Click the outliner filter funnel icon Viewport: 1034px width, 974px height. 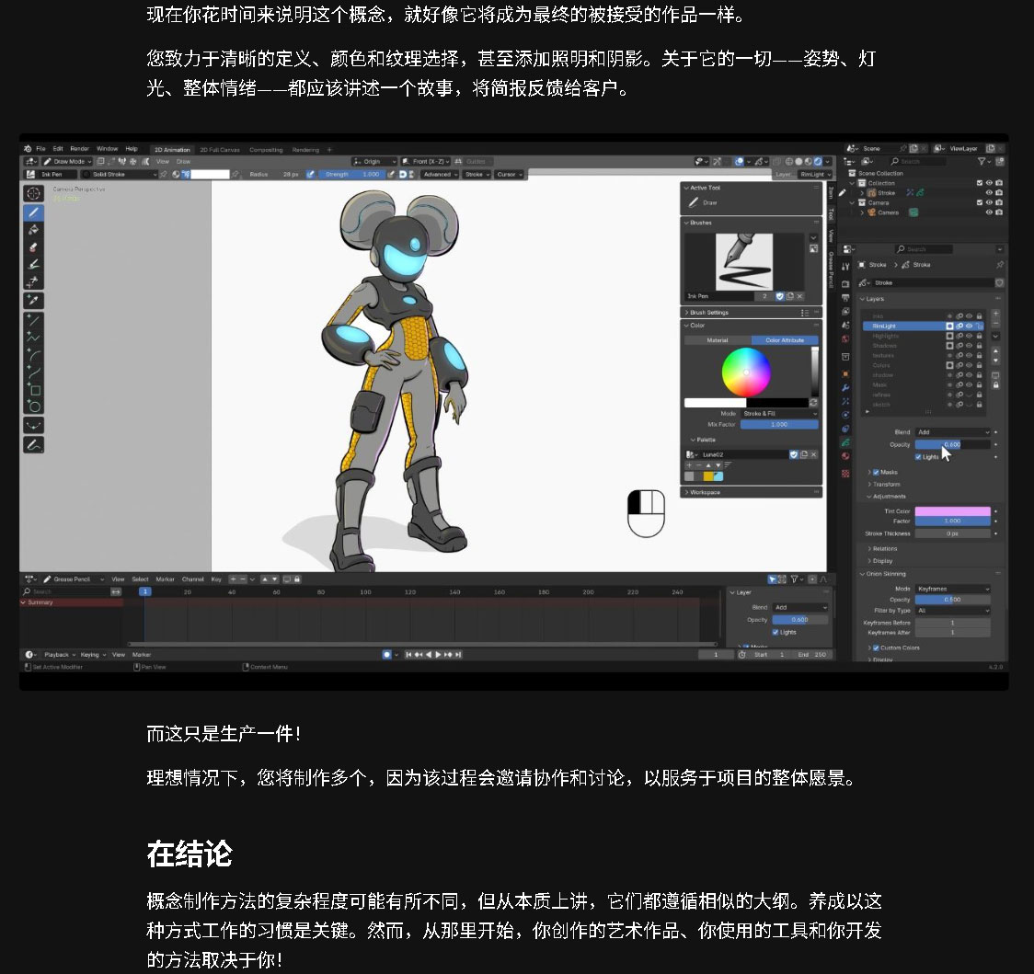[982, 162]
